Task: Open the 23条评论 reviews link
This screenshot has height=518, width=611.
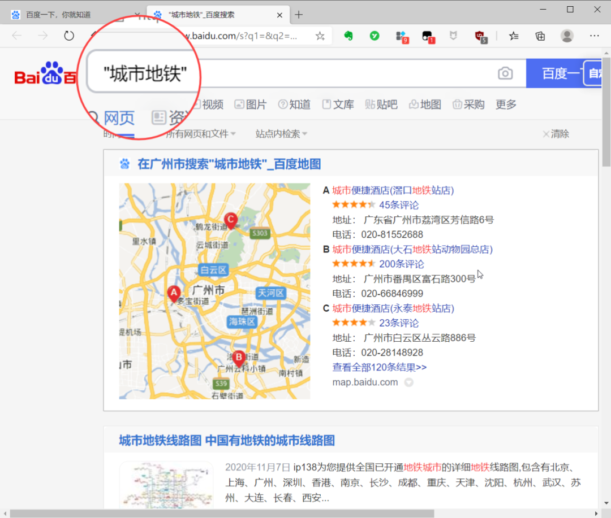Action: (x=399, y=323)
